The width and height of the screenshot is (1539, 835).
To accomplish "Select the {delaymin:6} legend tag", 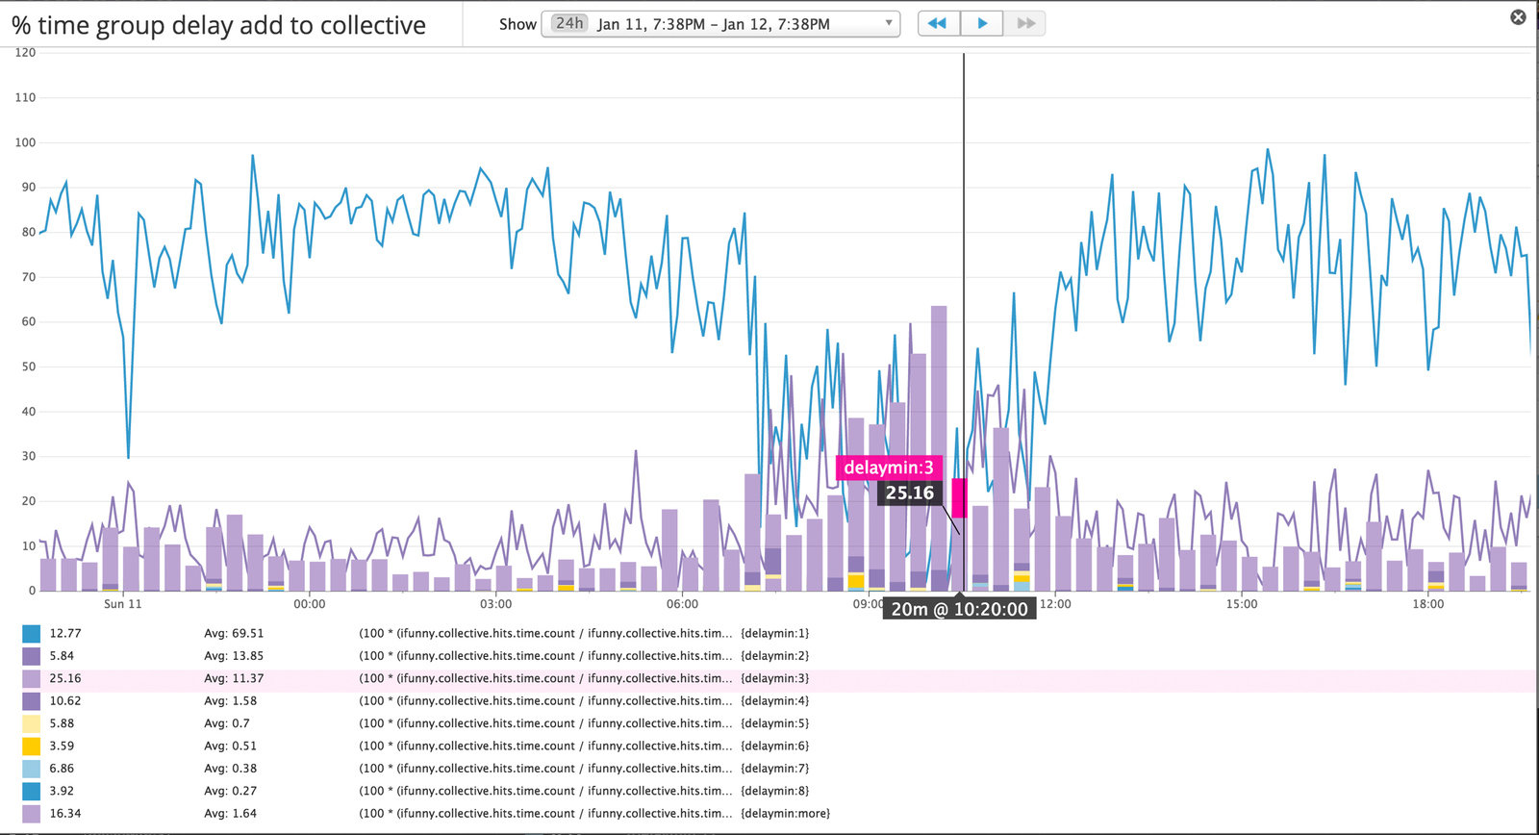I will point(774,746).
